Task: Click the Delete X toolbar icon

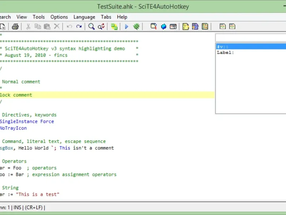Action: point(57,27)
